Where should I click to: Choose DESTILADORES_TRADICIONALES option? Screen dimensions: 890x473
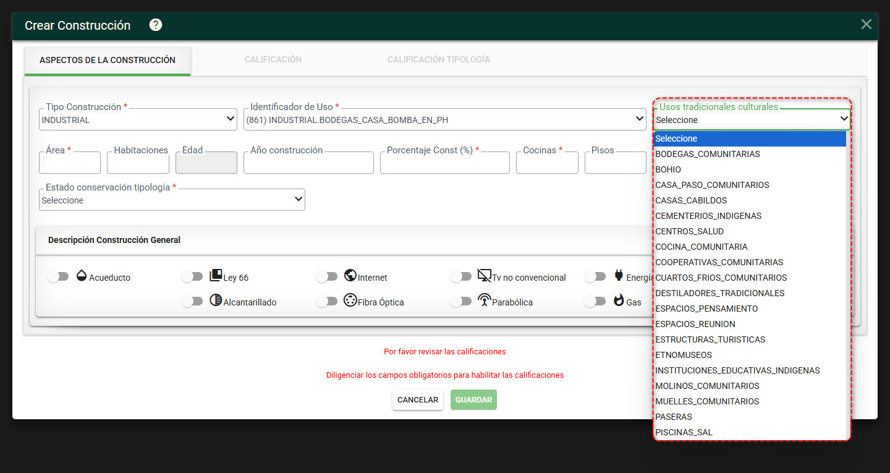[750, 293]
